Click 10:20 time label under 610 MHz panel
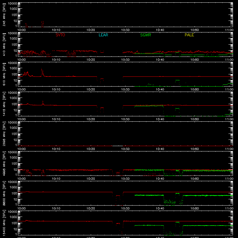238x238 pixels. point(91,90)
